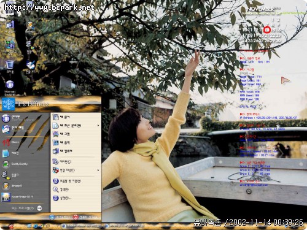Launch the red Client program from Start menu

point(11,142)
